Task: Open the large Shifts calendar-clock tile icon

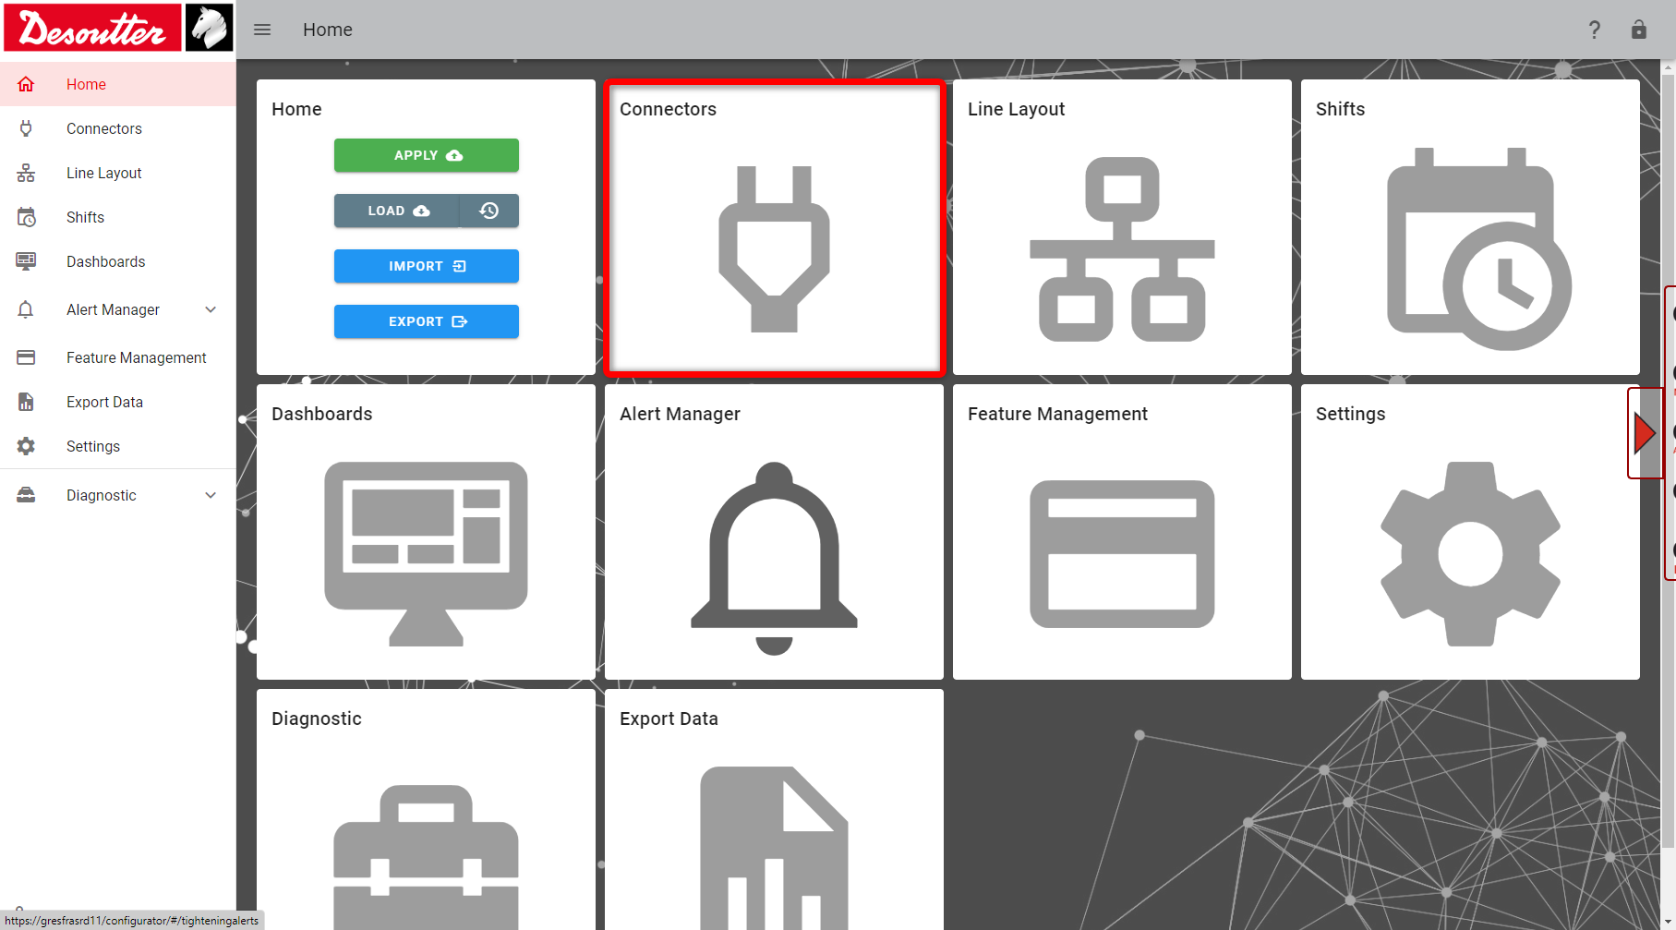Action: click(x=1477, y=249)
